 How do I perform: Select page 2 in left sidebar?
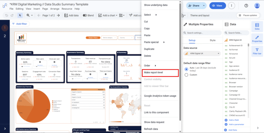point(5,36)
